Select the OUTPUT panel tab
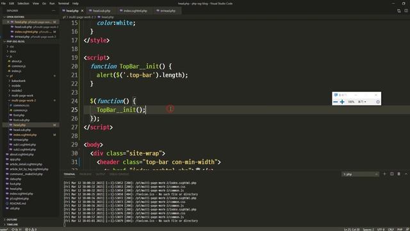 pos(100,174)
